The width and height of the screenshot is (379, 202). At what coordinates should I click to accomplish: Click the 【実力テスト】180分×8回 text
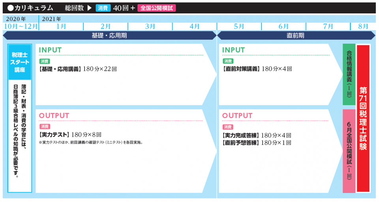tap(70, 134)
